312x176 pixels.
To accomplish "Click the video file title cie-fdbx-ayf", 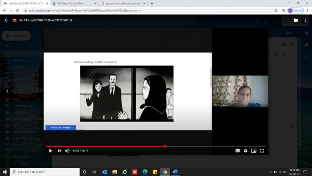I will pyautogui.click(x=45, y=20).
